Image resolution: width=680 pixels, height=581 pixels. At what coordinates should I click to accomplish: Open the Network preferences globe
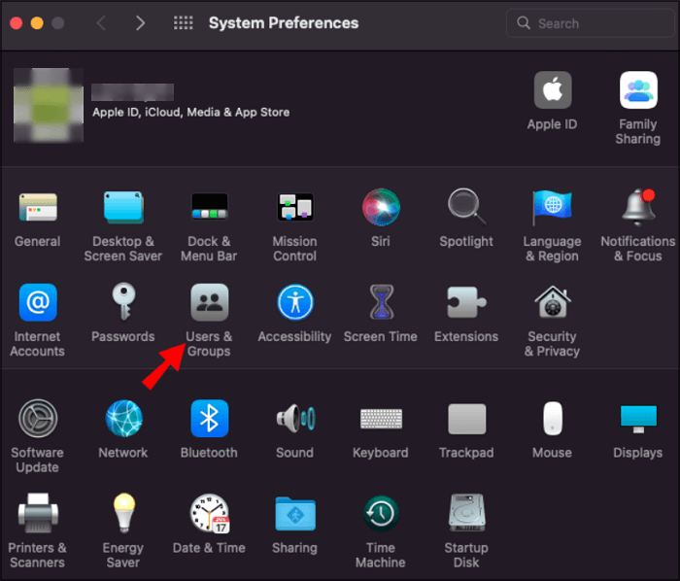[x=123, y=418]
